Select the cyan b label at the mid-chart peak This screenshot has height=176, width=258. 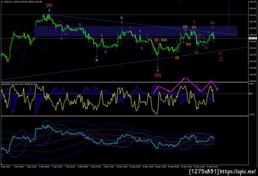click(122, 18)
